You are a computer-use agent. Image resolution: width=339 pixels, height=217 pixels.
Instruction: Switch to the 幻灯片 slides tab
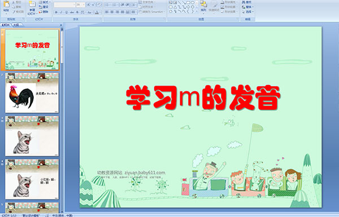[6, 25]
